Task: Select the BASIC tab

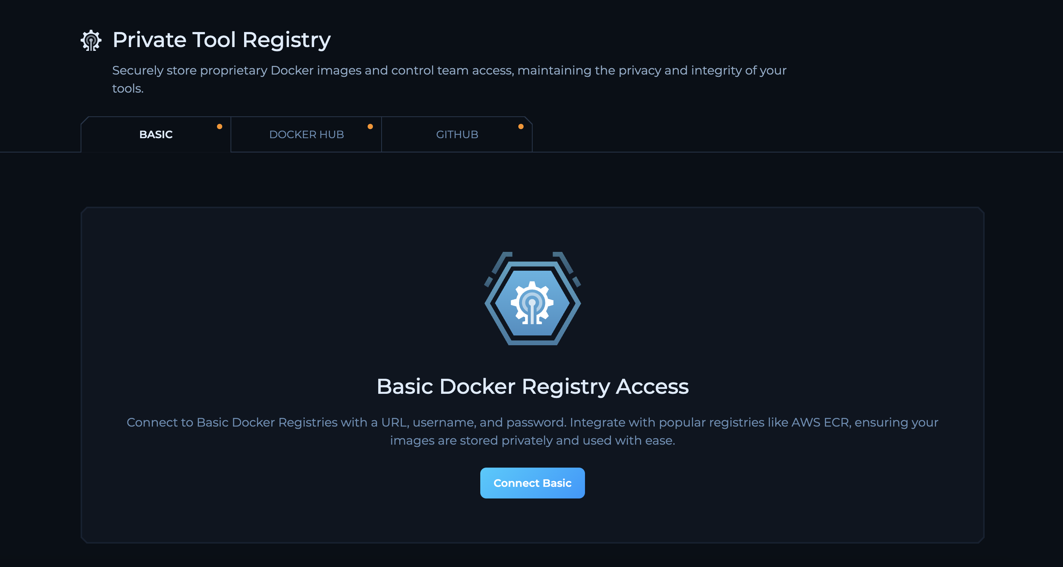Action: [156, 134]
